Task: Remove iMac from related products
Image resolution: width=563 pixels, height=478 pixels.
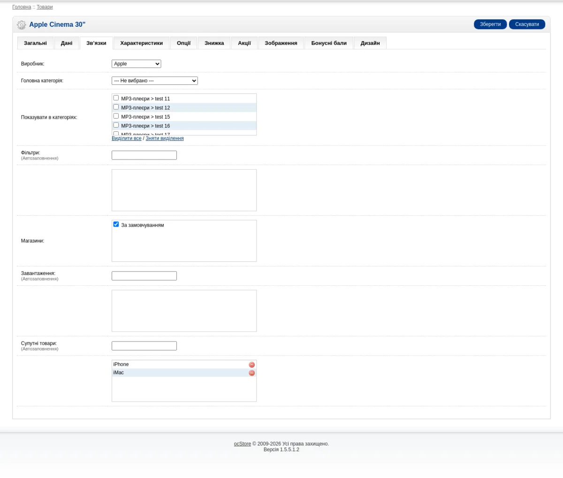Action: [x=251, y=373]
